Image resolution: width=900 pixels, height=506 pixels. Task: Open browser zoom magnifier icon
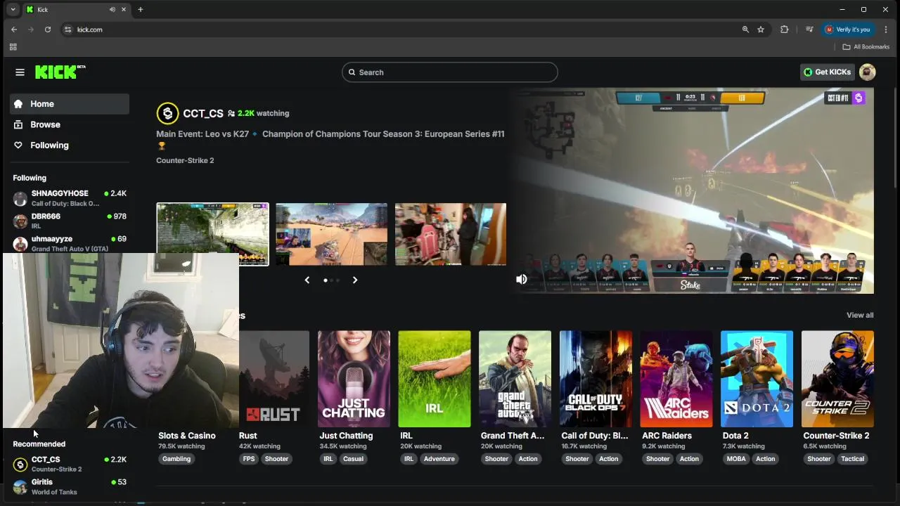(745, 30)
